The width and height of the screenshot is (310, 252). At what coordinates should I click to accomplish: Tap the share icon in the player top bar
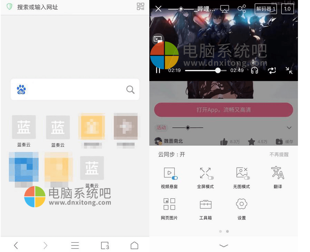coord(242,9)
